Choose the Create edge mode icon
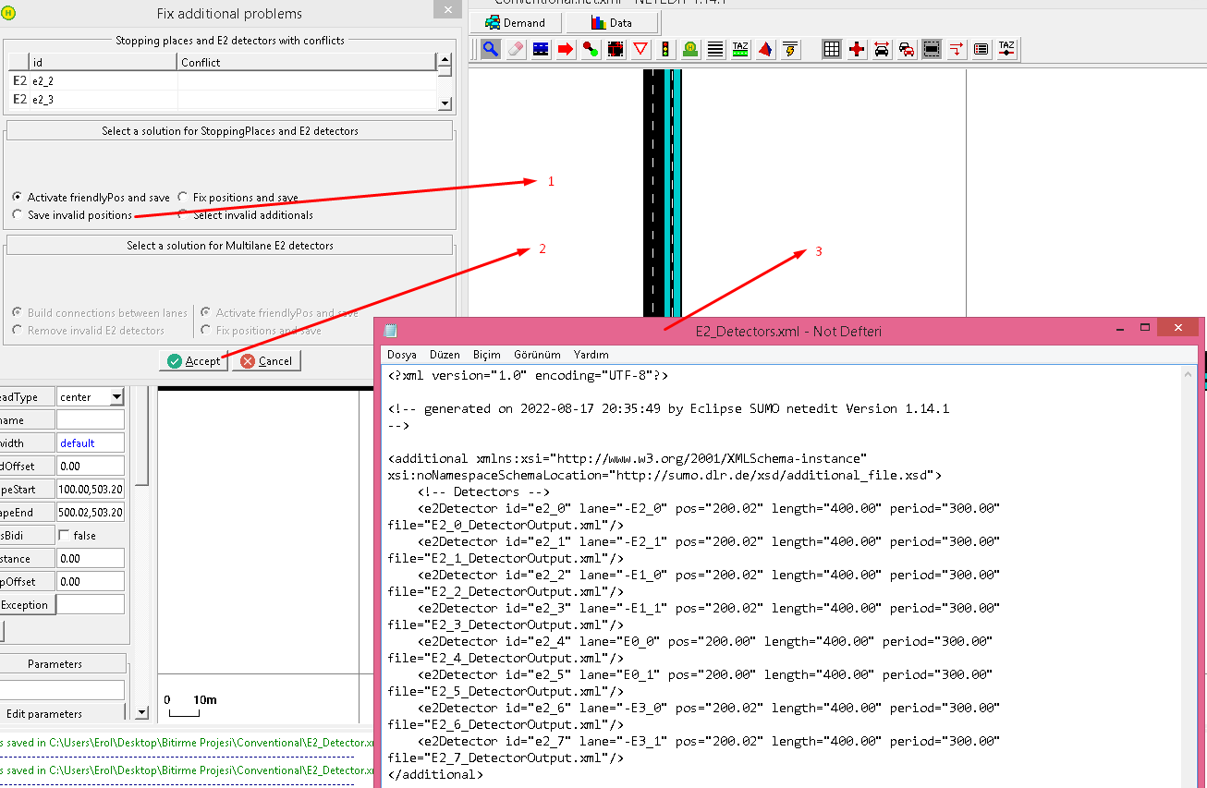 pyautogui.click(x=591, y=49)
